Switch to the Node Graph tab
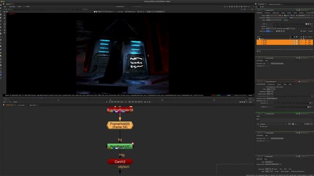Viewport: 314px width, 176px height. 9,105
